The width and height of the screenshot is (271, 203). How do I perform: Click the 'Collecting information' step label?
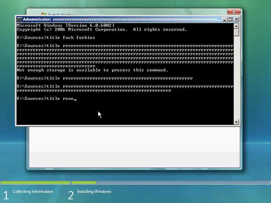point(33,191)
